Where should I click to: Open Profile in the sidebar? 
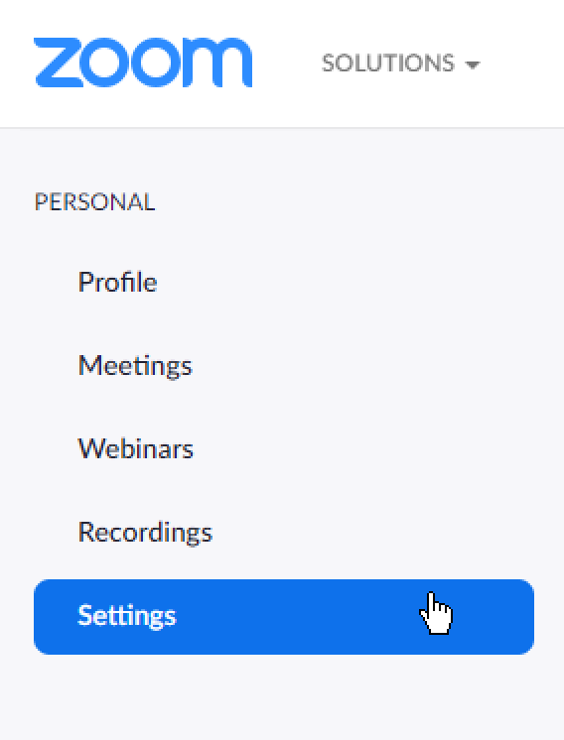click(x=117, y=283)
